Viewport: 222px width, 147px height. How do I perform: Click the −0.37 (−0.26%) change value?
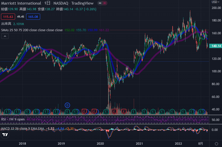click(85, 9)
